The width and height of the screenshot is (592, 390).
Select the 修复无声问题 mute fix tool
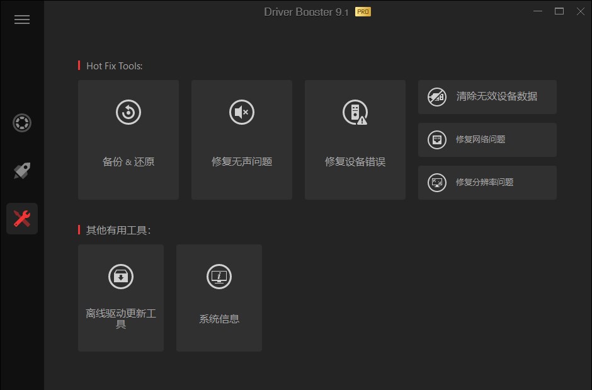[x=241, y=139]
